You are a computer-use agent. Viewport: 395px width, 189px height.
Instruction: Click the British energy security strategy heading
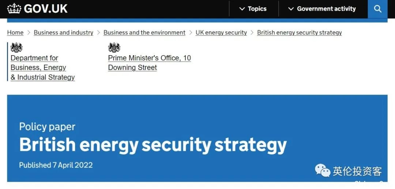point(153,145)
